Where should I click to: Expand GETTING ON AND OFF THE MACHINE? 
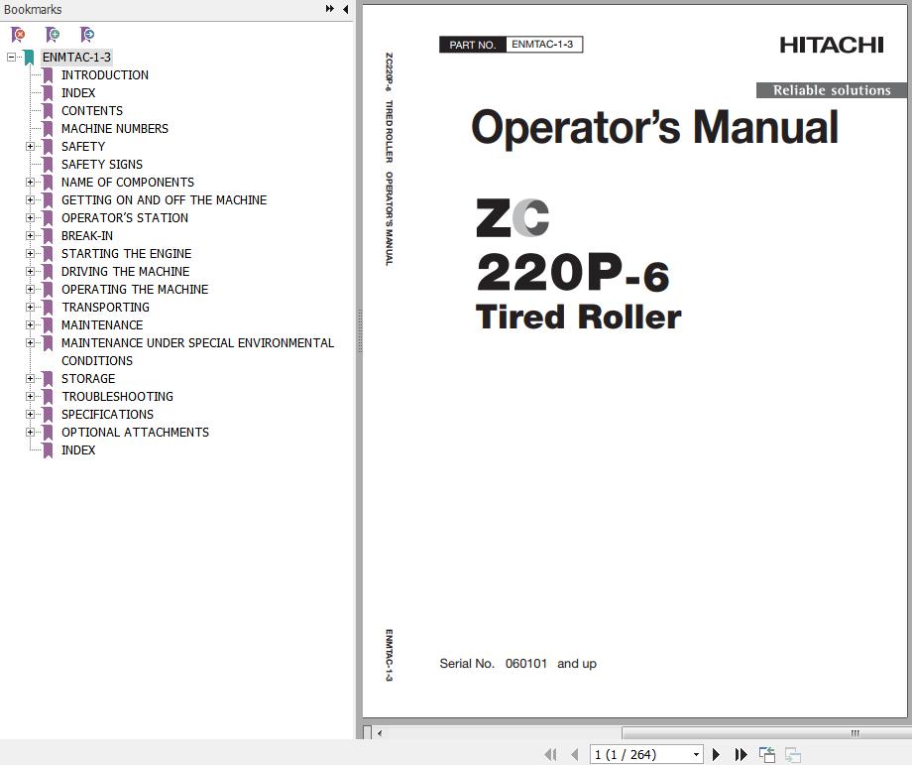coord(31,200)
